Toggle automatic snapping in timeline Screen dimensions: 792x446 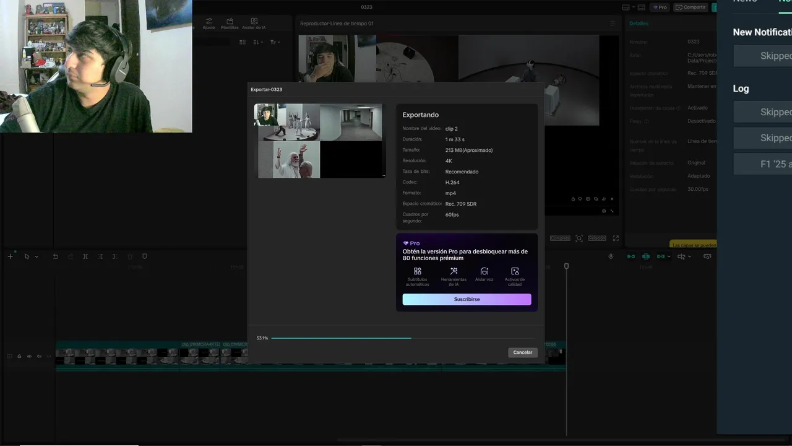pyautogui.click(x=646, y=256)
